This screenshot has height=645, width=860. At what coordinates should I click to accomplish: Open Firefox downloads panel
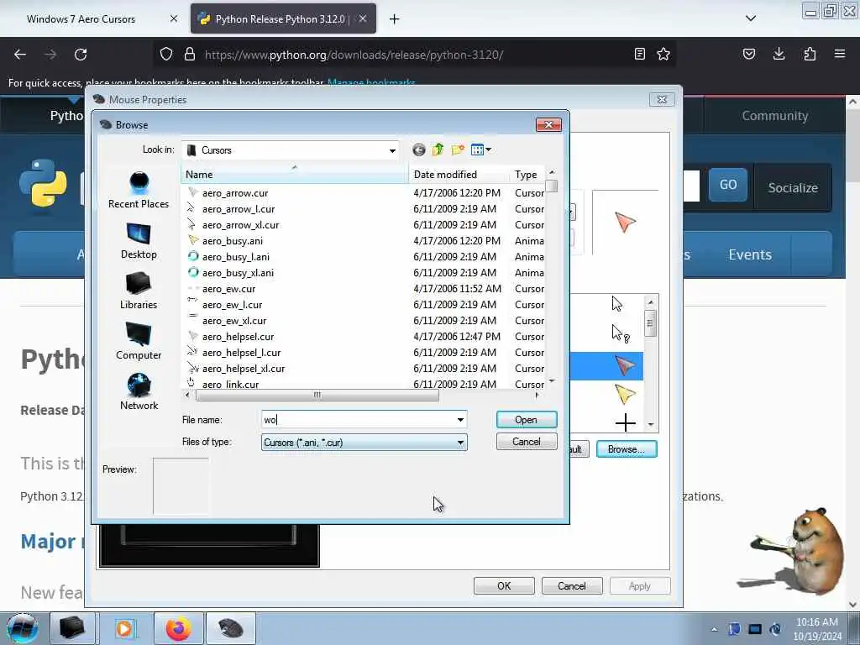click(779, 54)
